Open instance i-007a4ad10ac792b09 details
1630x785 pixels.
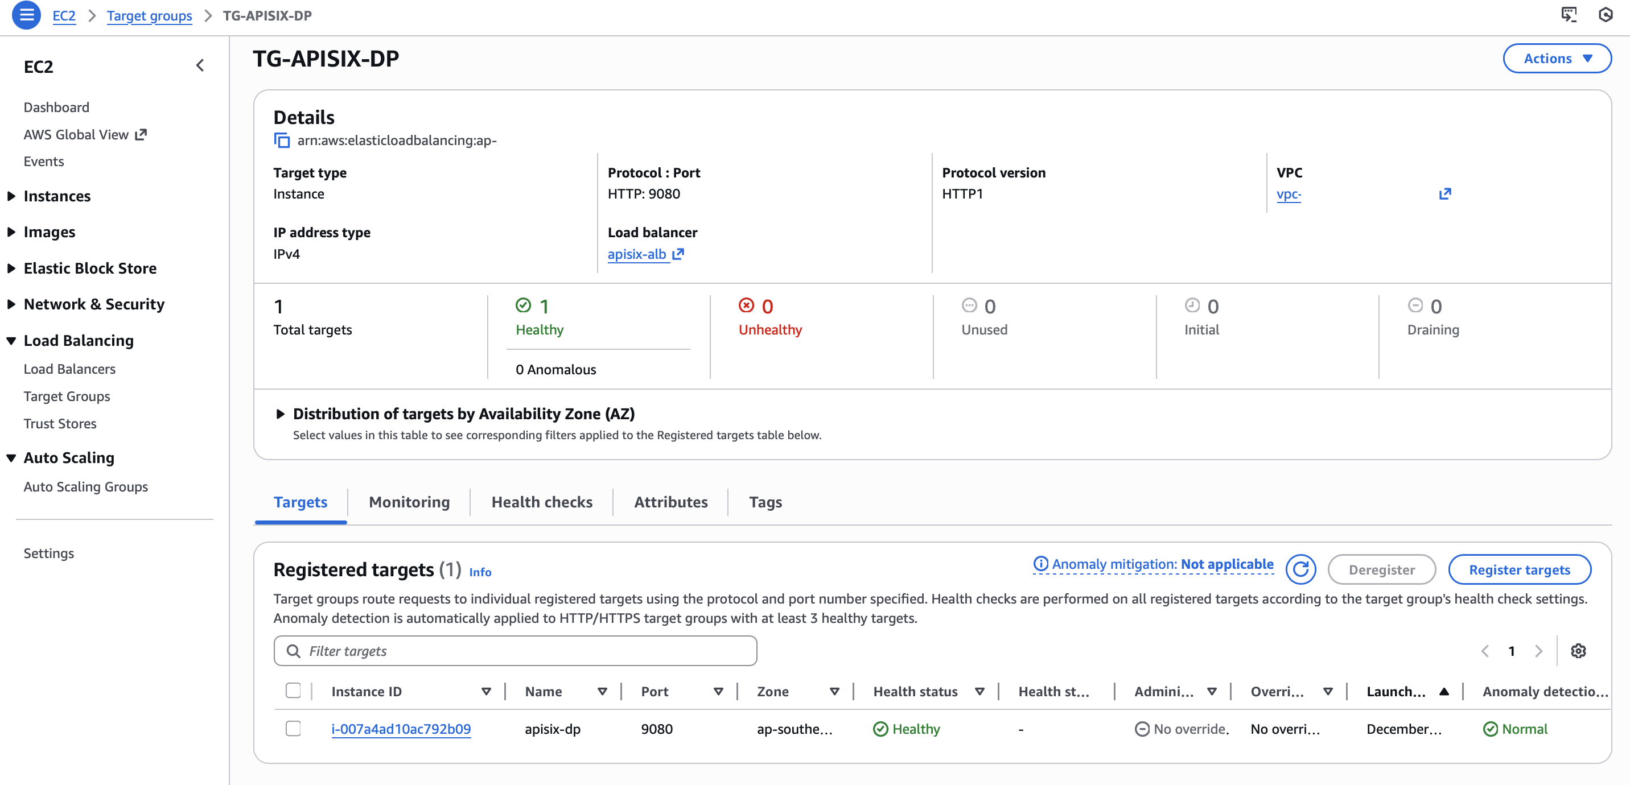(401, 729)
